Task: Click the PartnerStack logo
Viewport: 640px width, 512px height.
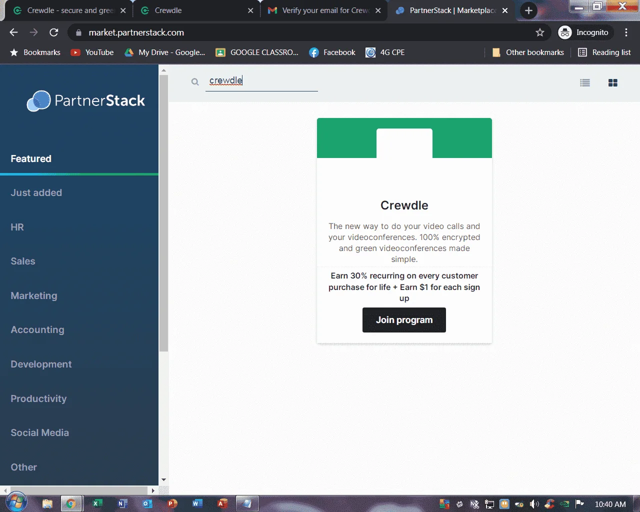Action: [85, 100]
